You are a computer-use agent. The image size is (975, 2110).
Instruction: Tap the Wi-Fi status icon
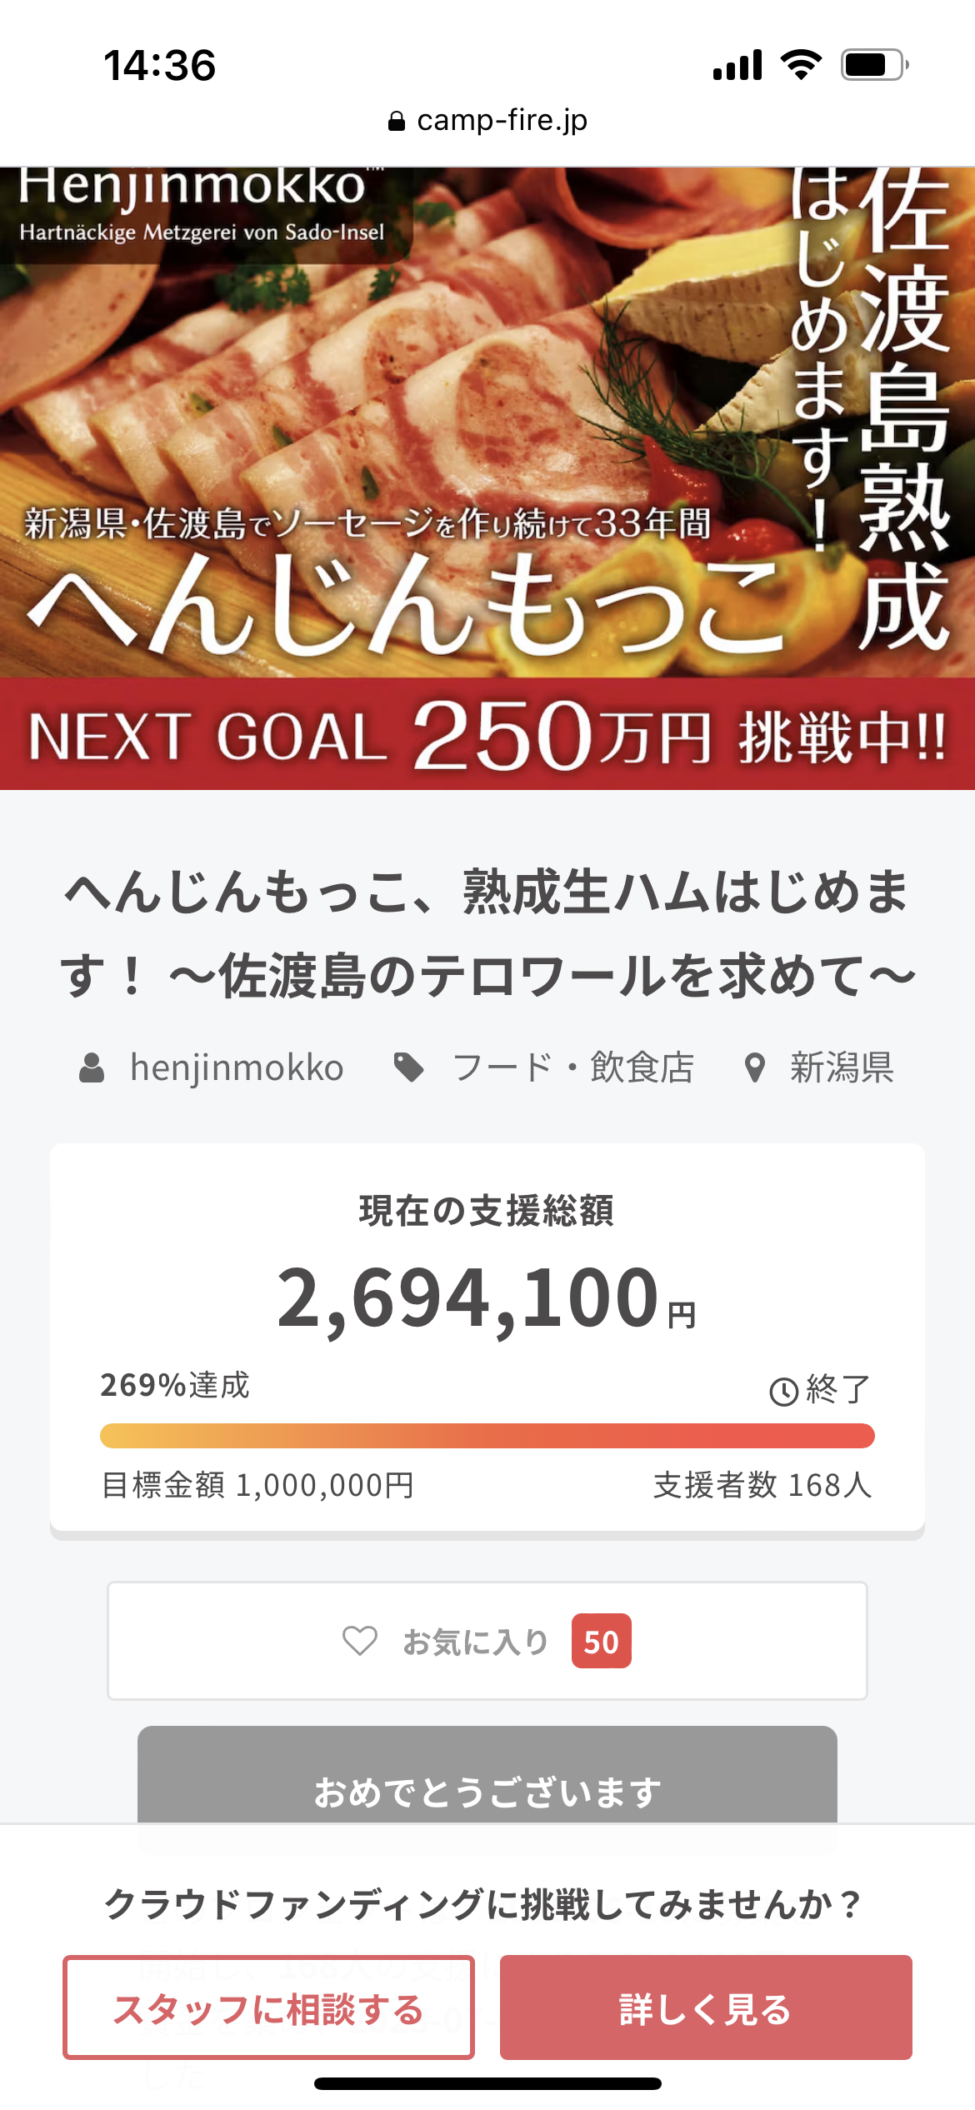(x=801, y=65)
